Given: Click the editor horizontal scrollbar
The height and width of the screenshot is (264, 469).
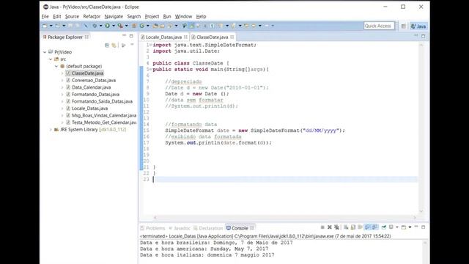Looking at the screenshot, I should [x=285, y=218].
